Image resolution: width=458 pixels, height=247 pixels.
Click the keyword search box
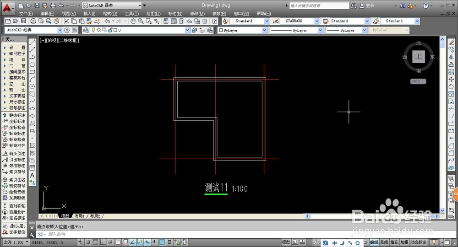point(319,5)
